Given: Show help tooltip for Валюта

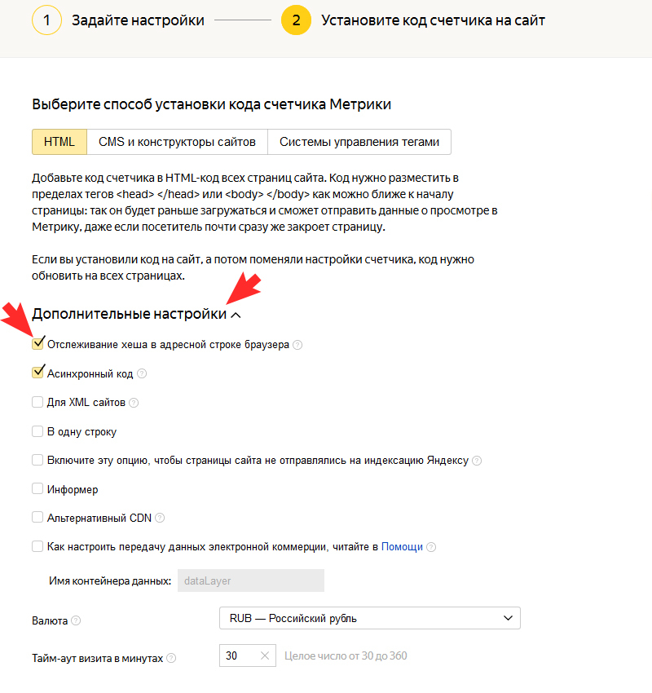Looking at the screenshot, I should [x=76, y=620].
